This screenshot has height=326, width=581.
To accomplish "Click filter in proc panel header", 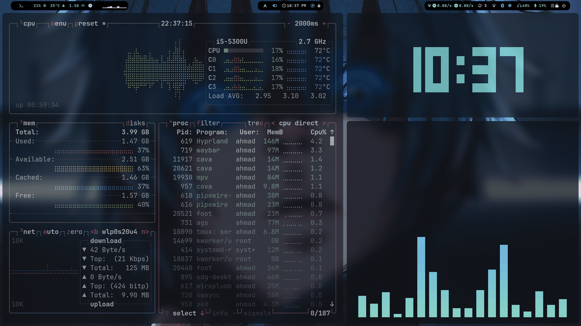I will tap(208, 123).
